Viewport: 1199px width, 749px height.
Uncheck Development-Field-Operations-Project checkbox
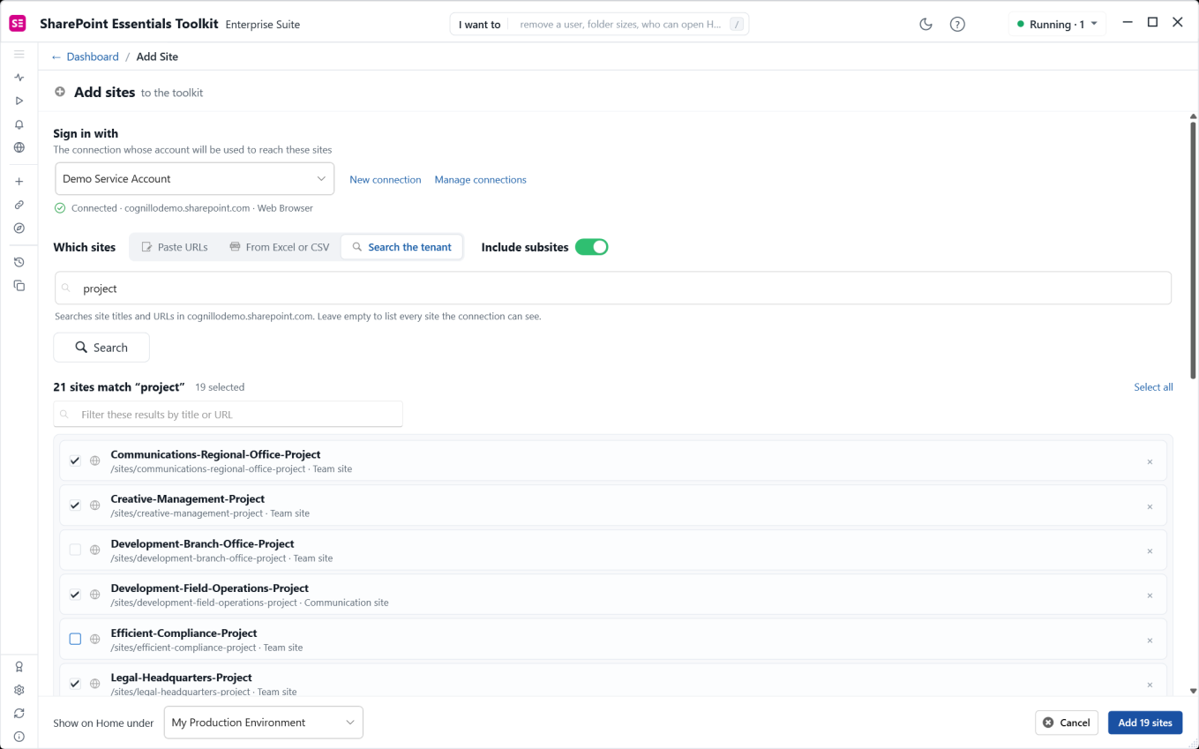pyautogui.click(x=75, y=595)
